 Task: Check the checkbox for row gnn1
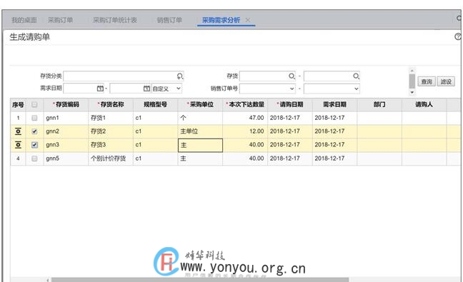pyautogui.click(x=34, y=118)
